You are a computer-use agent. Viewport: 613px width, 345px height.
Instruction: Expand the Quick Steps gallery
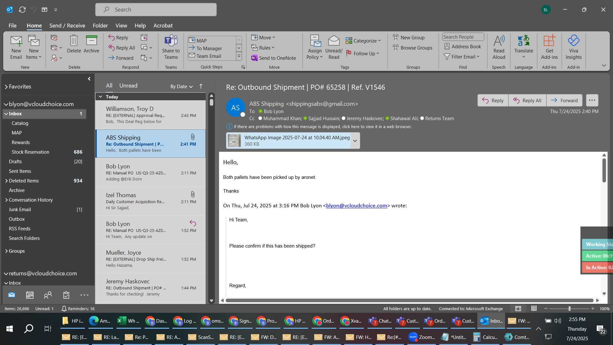pos(239,57)
